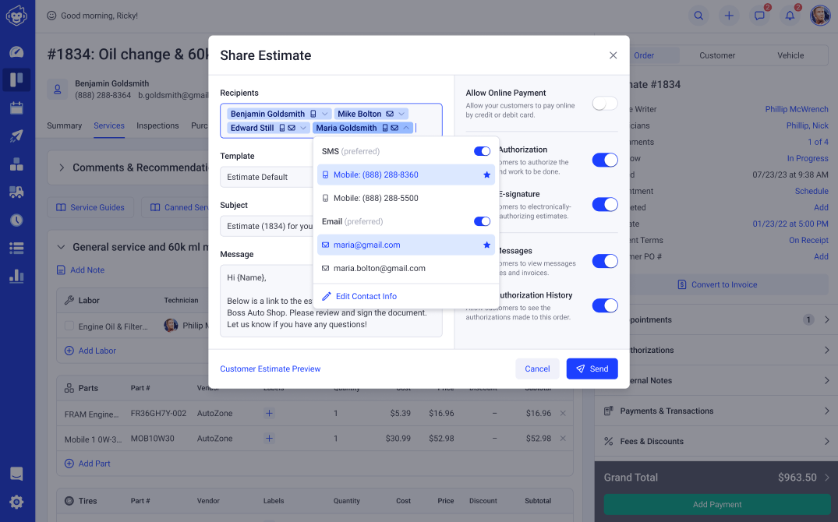Remove the FRAM Engine part row with X

pos(563,413)
